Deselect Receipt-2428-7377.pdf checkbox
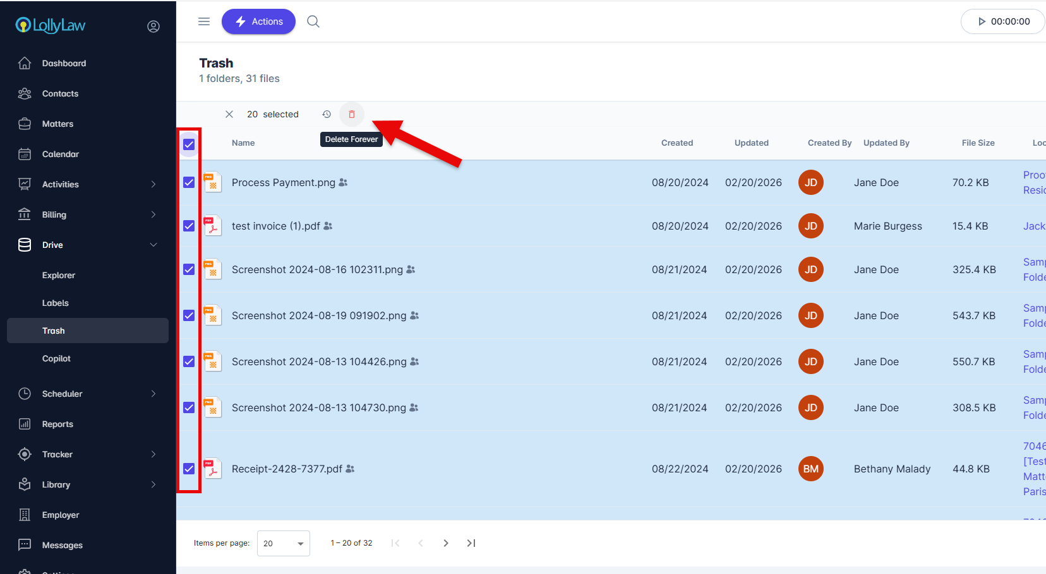The image size is (1046, 574). point(189,469)
